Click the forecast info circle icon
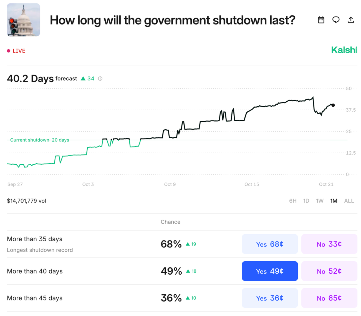Screen dimensions: 361x316 [100, 79]
